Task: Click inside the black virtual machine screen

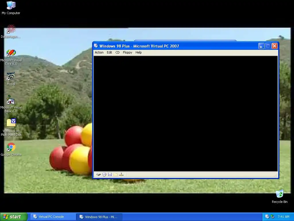Action: pos(186,113)
